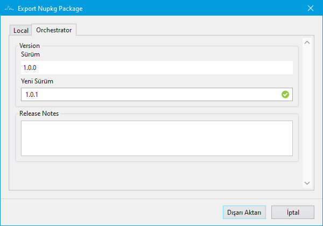
Task: Cancel with the İptal button
Action: click(293, 213)
